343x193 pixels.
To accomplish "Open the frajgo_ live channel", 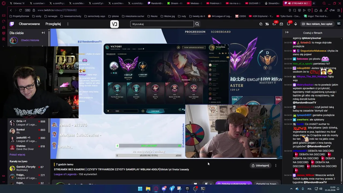I will 29,176.
